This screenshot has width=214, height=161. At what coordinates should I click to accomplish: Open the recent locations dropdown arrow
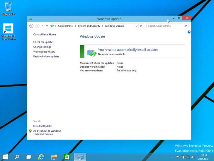coord(43,26)
